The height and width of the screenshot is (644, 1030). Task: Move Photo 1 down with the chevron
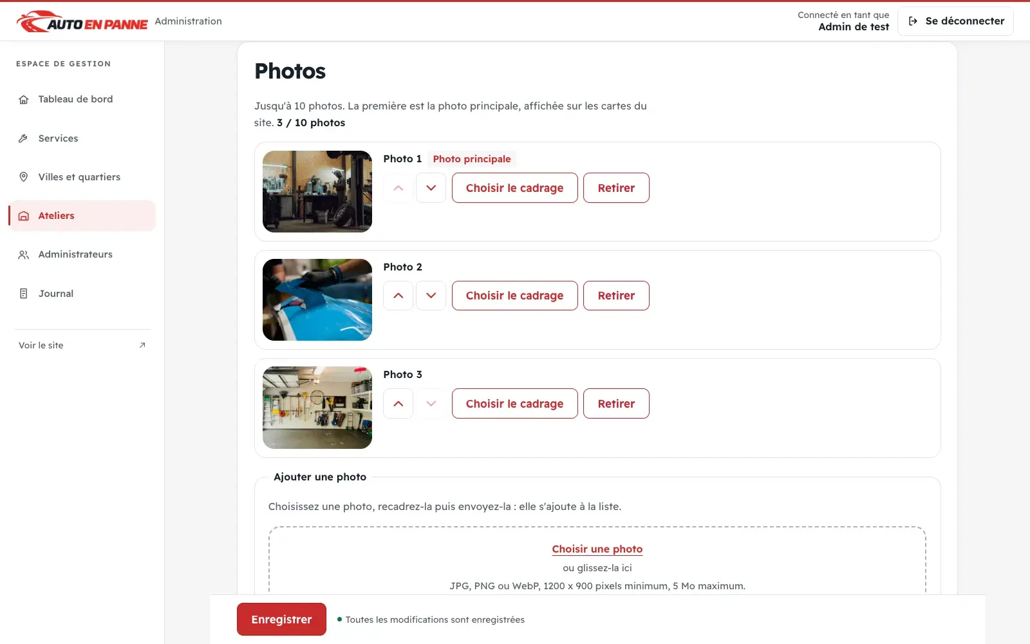point(431,188)
